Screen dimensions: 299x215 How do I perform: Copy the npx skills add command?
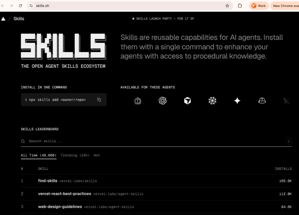99,100
